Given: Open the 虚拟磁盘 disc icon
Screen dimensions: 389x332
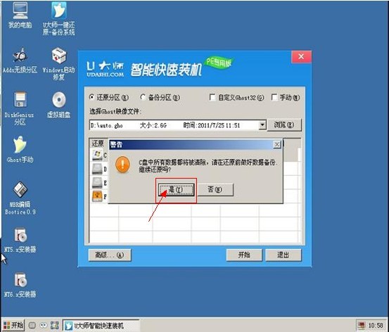Looking at the screenshot, I should [59, 105].
